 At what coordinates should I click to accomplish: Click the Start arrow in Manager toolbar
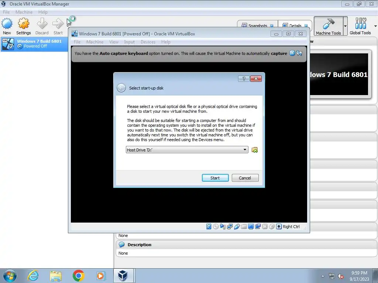point(58,26)
